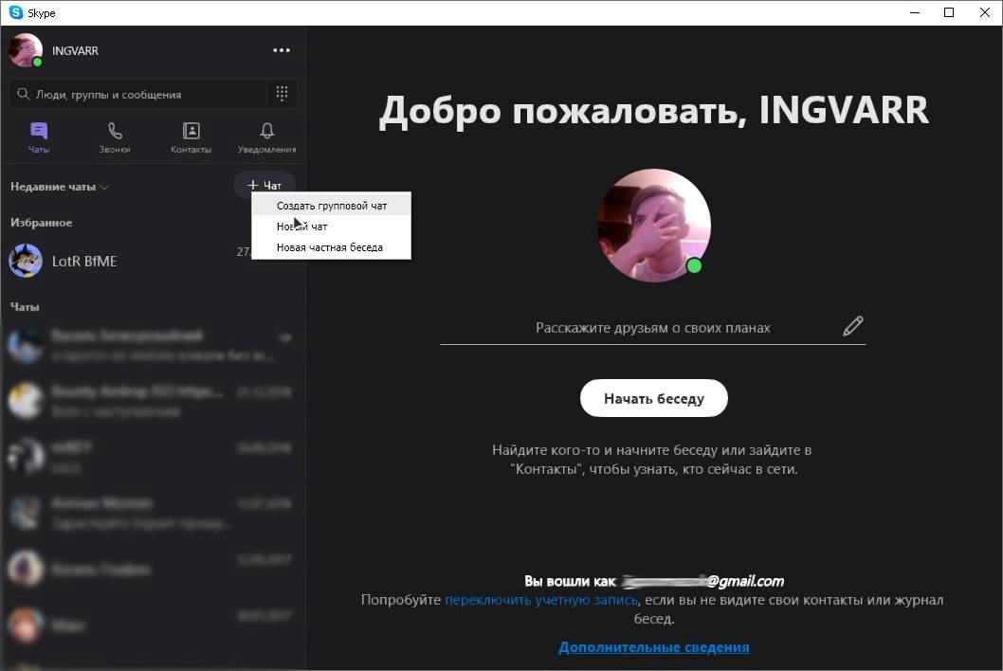1003x671 pixels.
Task: Open the LotR BfME favorite chat
Action: 153,261
